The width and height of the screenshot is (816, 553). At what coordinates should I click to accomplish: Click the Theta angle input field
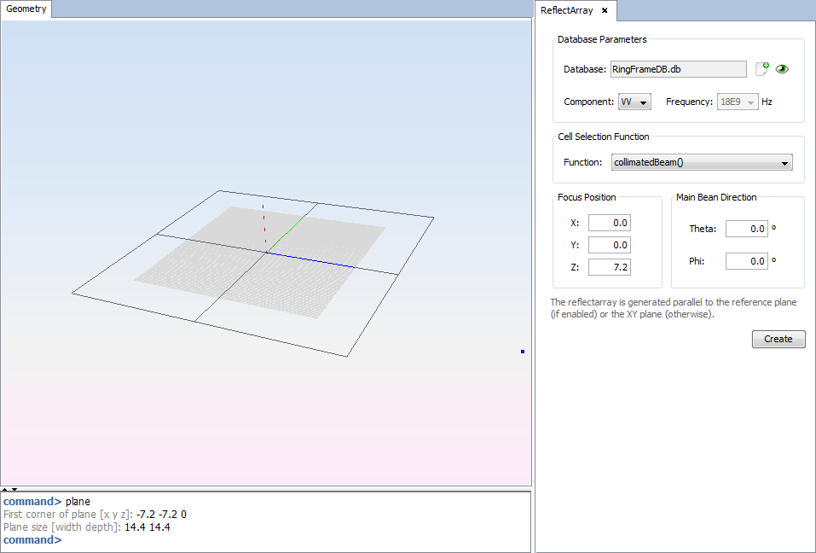click(x=746, y=229)
